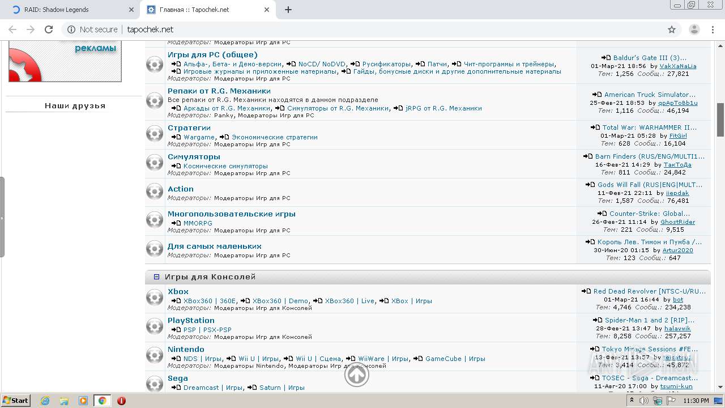725x408 pixels.
Task: Click the taskbar clock showing 11:30 PM
Action: [x=696, y=401]
